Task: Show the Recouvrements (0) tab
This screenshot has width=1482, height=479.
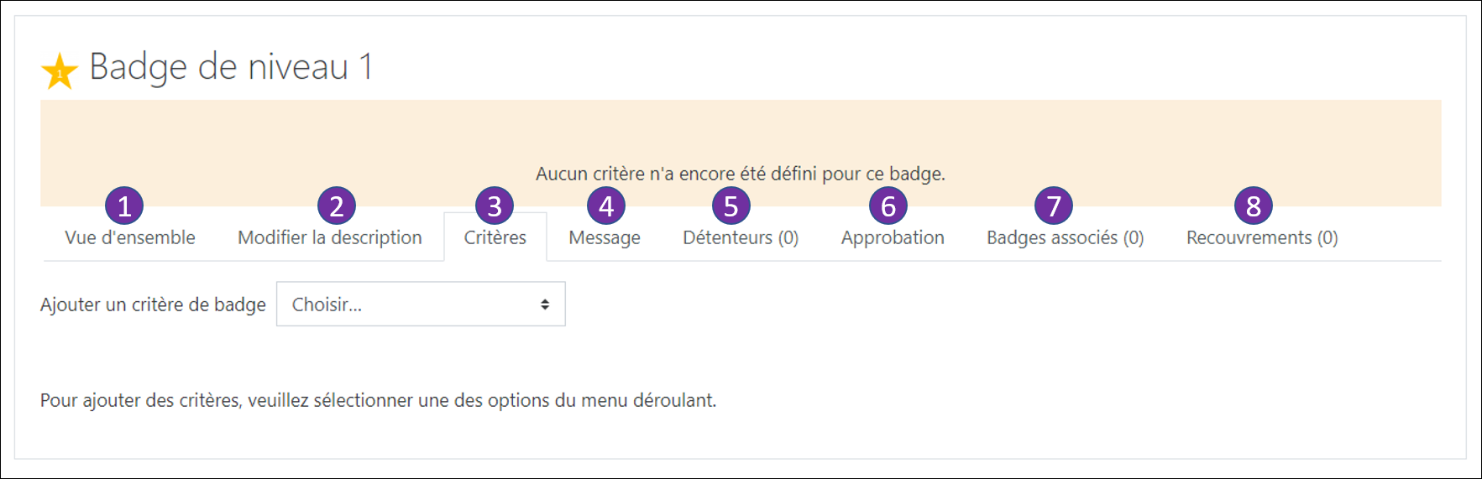Action: pyautogui.click(x=1262, y=238)
